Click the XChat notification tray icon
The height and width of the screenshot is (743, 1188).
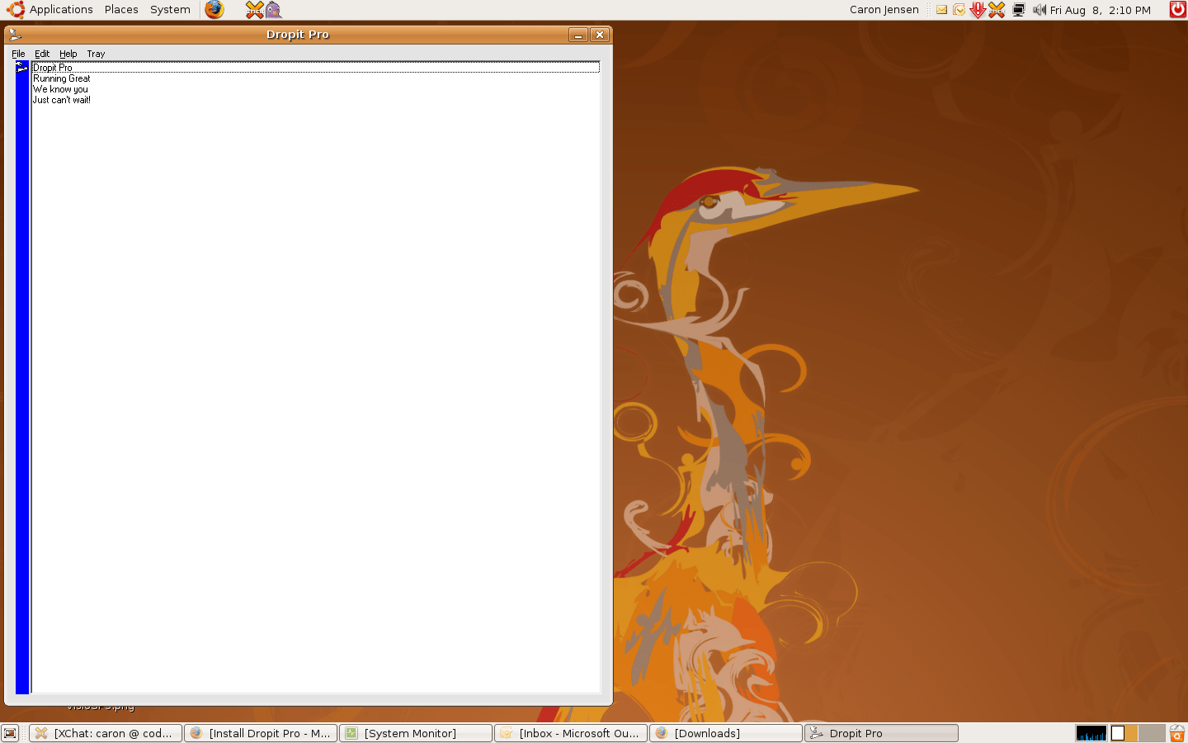[x=997, y=10]
